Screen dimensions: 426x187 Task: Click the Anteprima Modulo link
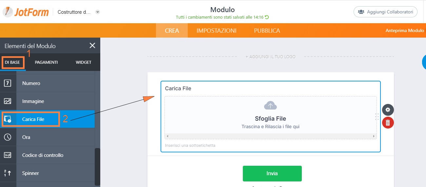pos(405,30)
